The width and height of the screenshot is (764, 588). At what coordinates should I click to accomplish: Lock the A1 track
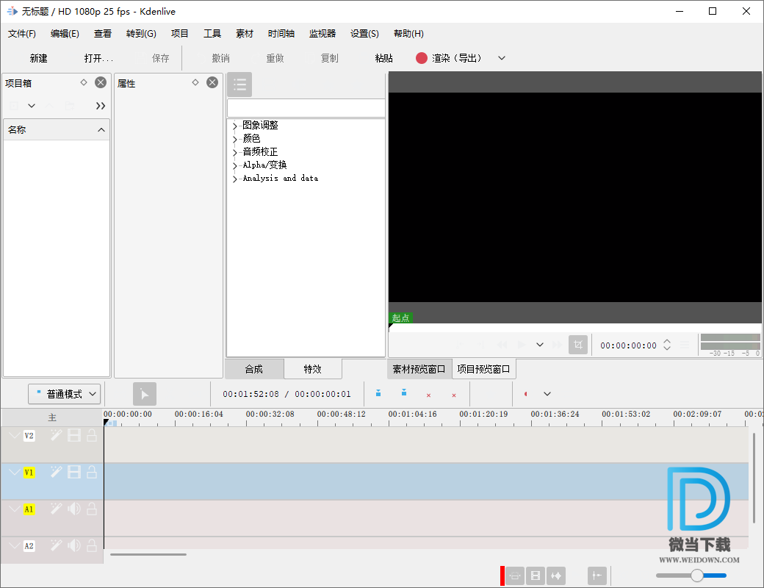(x=92, y=509)
